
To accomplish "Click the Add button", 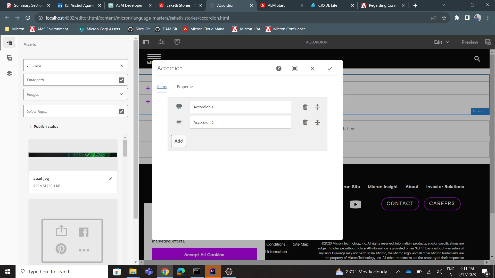I will [x=178, y=141].
